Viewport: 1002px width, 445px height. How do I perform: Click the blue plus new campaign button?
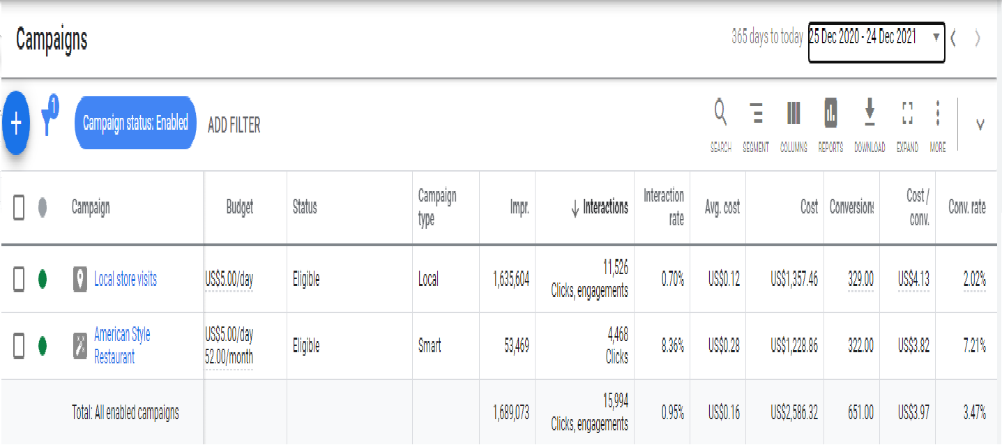click(16, 123)
